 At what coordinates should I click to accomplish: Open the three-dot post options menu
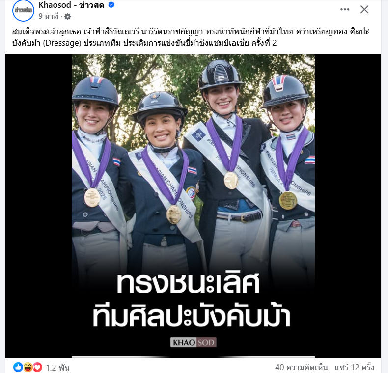pos(345,10)
